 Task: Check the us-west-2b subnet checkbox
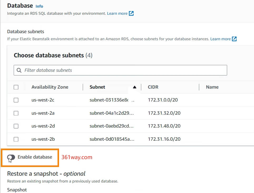[x=16, y=139]
